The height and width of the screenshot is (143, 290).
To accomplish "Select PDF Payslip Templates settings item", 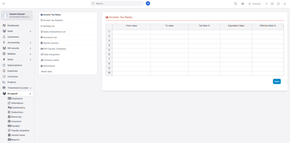I will click(x=54, y=49).
